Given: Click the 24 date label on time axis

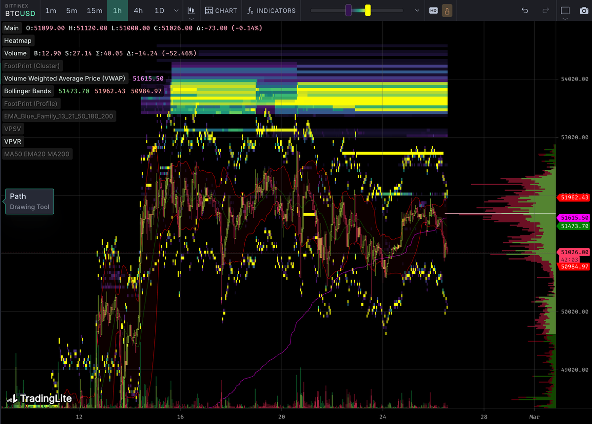Looking at the screenshot, I should click(383, 417).
